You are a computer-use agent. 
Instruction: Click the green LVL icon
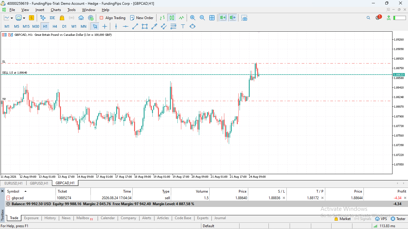389,18
